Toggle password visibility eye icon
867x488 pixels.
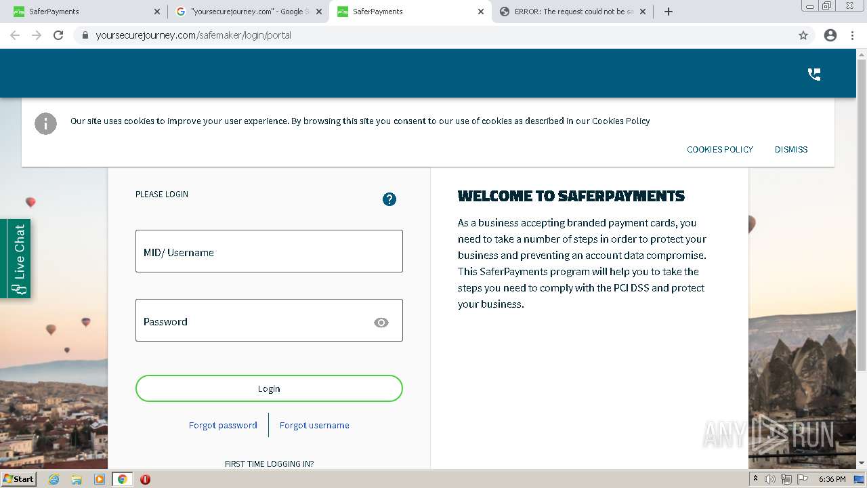point(381,323)
